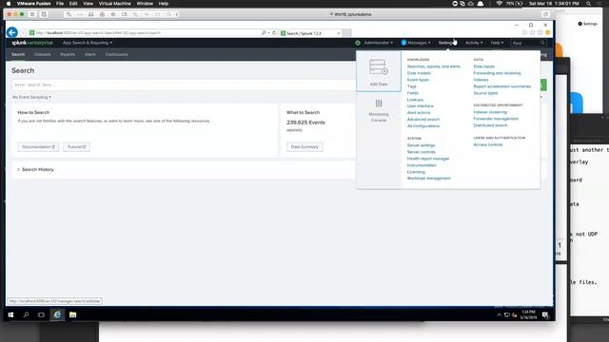Click the Documentation button
This screenshot has width=609, height=342.
pyautogui.click(x=38, y=147)
